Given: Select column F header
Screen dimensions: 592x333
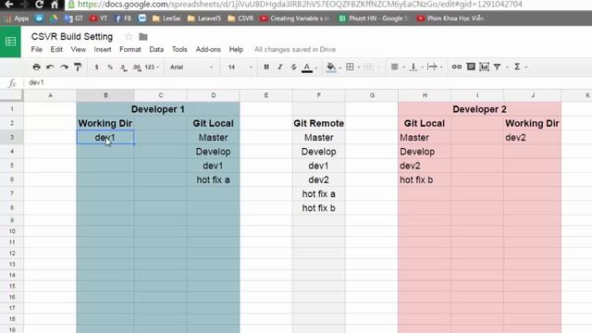Looking at the screenshot, I should (x=318, y=95).
